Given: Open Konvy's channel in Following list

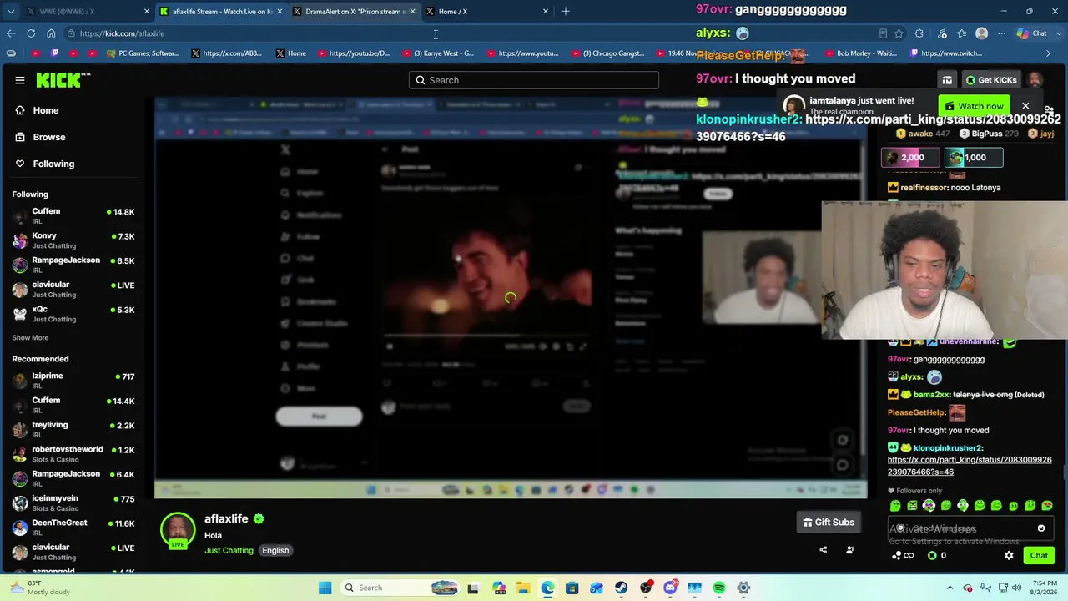Looking at the screenshot, I should 73,240.
